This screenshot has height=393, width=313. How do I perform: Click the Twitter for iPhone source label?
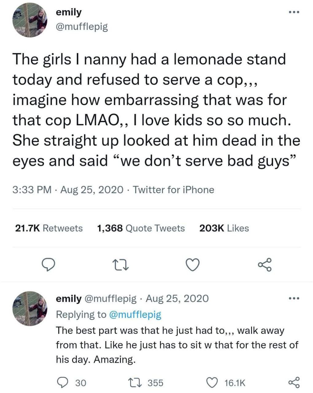pos(173,190)
